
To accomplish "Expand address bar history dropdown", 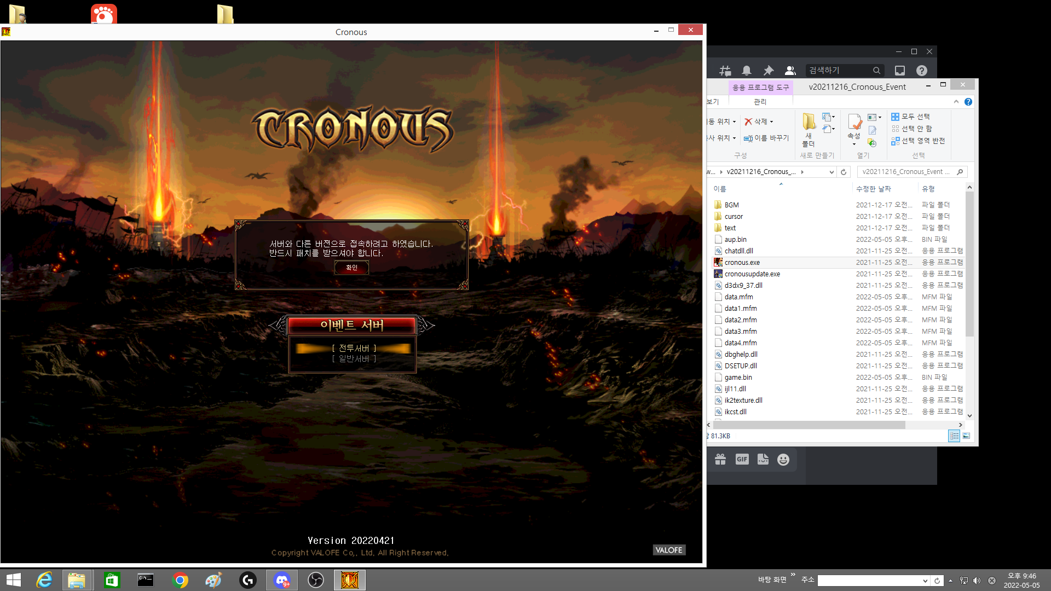I will [x=831, y=172].
